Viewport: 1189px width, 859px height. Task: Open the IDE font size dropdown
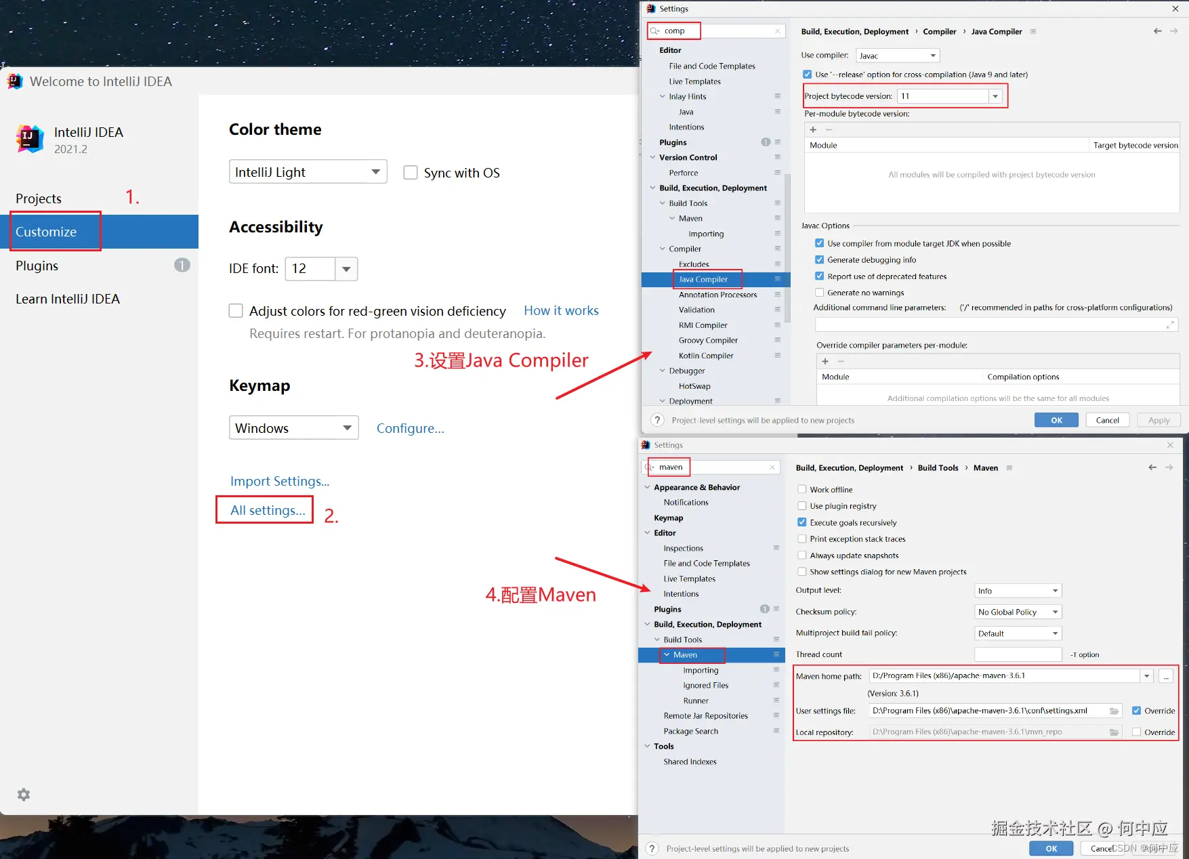point(346,269)
